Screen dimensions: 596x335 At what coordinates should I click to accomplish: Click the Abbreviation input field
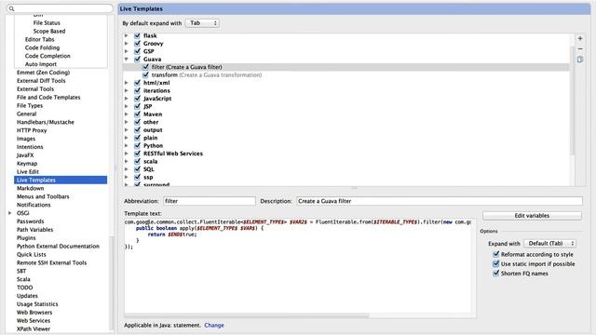209,201
